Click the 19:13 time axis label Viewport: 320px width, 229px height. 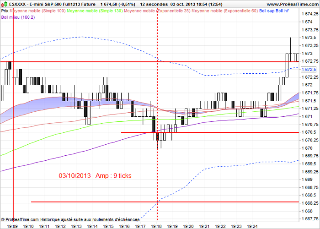coord(76,226)
